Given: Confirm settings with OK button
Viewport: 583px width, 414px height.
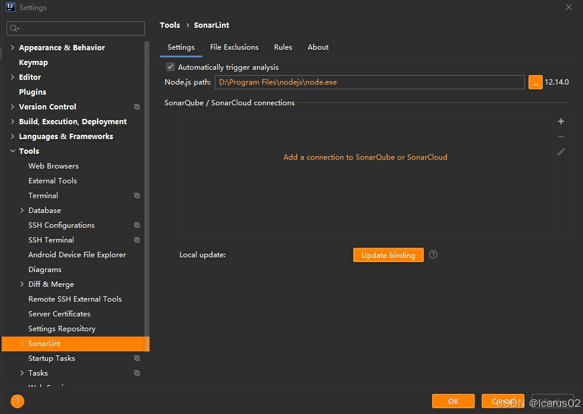Looking at the screenshot, I should 453,401.
